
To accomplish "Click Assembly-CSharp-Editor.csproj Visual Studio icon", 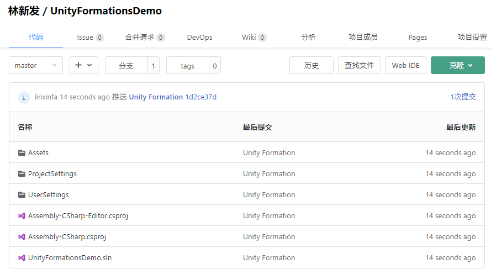I will coord(22,216).
